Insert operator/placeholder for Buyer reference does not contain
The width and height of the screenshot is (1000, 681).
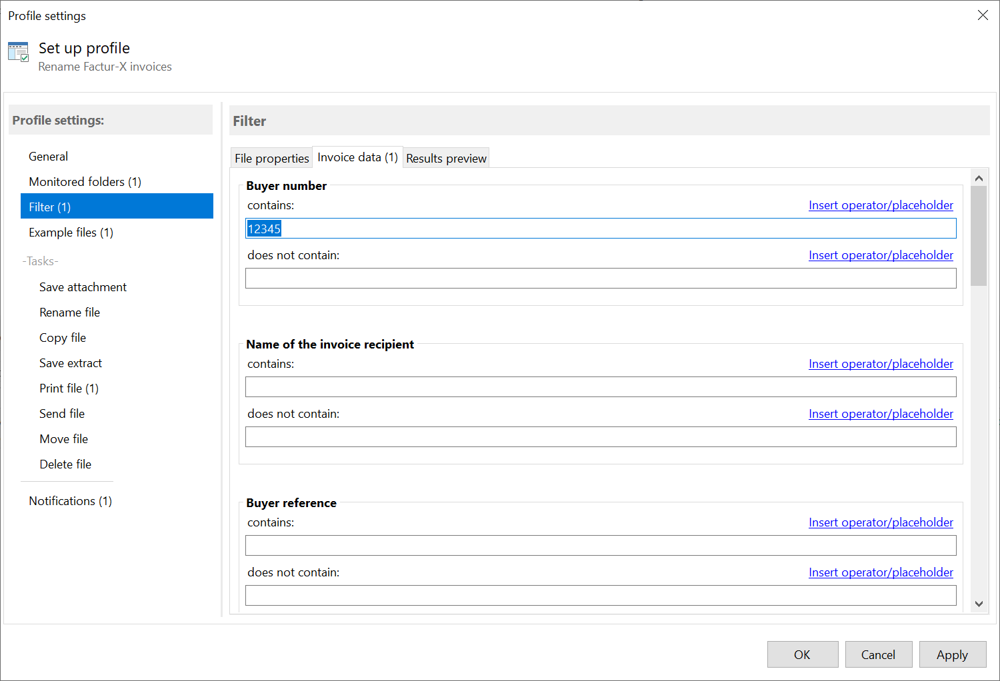(x=881, y=572)
